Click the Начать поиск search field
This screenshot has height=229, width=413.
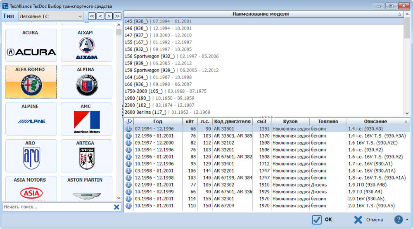[x=58, y=207]
